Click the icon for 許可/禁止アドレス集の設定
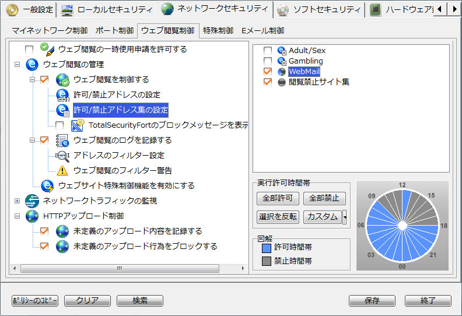This screenshot has height=316, width=462. [x=62, y=110]
